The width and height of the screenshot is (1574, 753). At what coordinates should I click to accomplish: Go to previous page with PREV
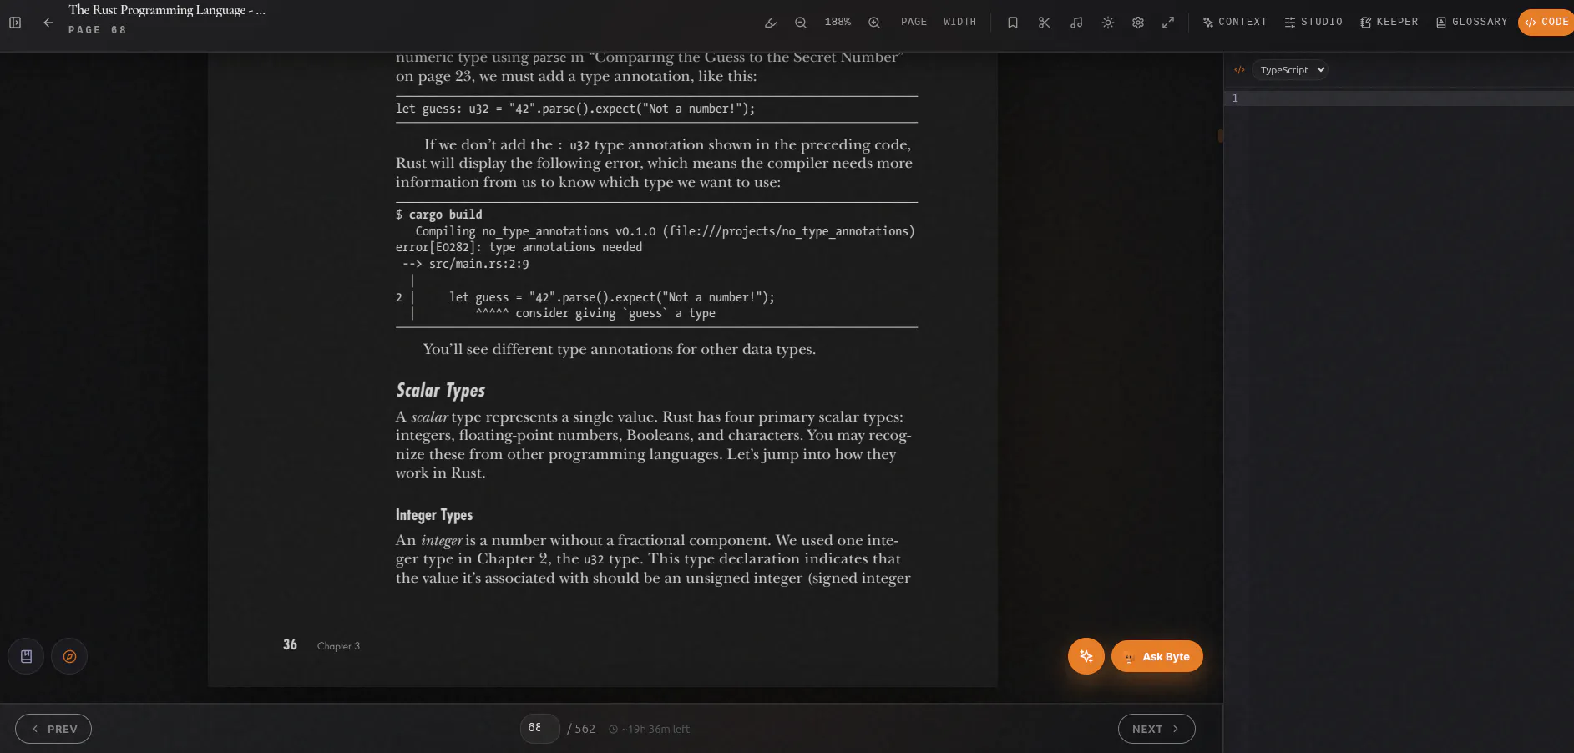pos(53,729)
